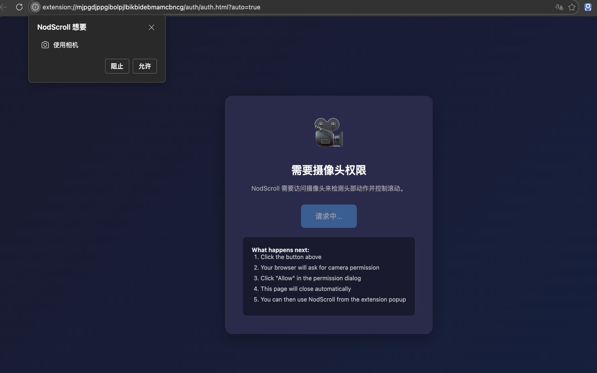Screen dimensions: 597x373
Task: Click the movie camera emoji on the card
Action: [x=329, y=132]
